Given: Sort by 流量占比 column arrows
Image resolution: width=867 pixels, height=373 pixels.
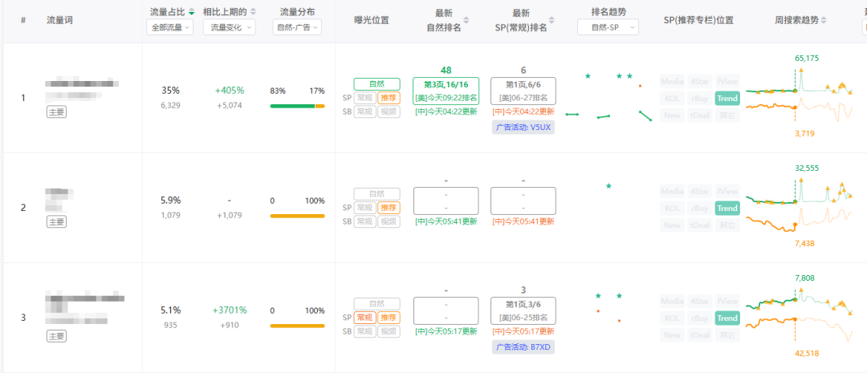Looking at the screenshot, I should click(x=191, y=11).
